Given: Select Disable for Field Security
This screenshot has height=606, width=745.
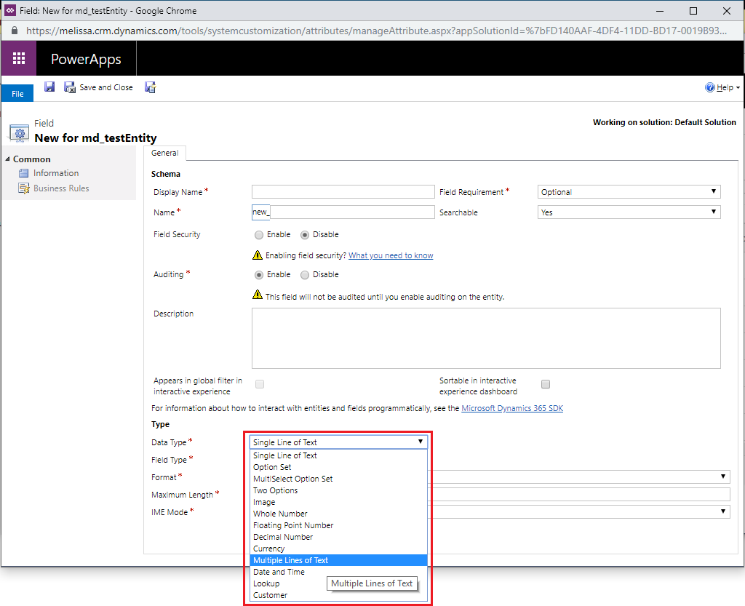Looking at the screenshot, I should pos(305,234).
